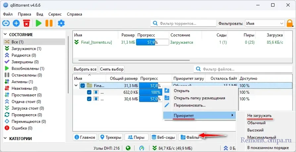Uncheck the Fina... folder checkbox
296x152 pixels.
click(x=83, y=85)
